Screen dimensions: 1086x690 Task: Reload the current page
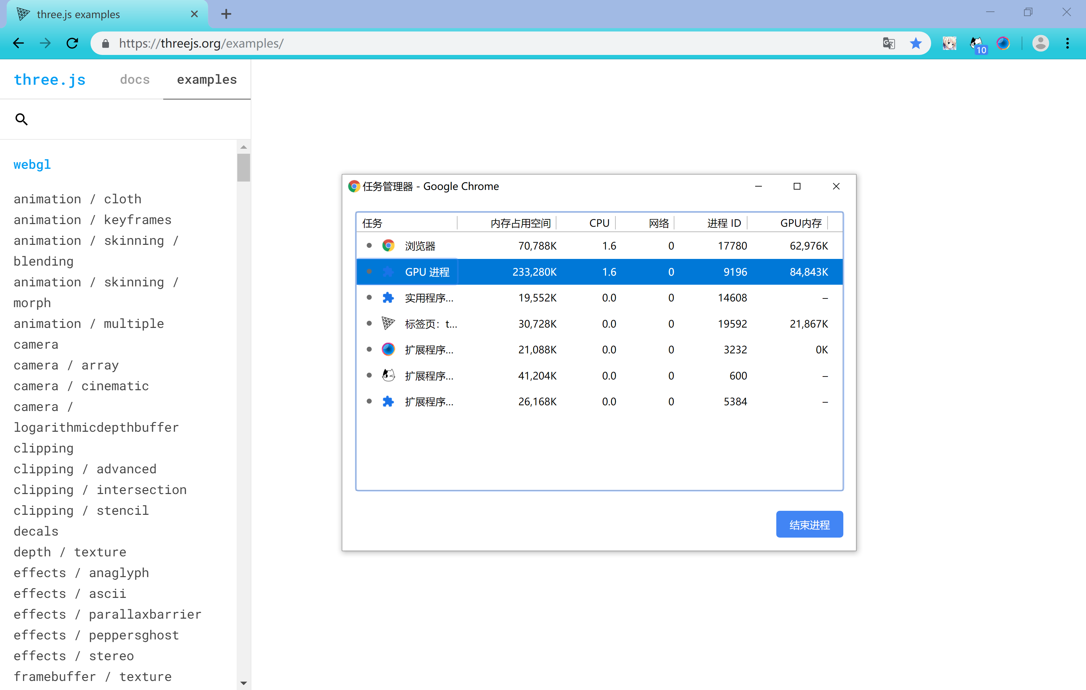[x=73, y=43]
